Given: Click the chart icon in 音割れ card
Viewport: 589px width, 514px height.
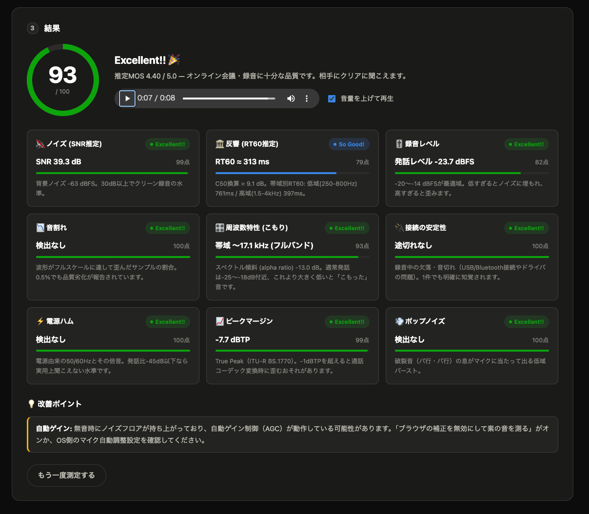Looking at the screenshot, I should tap(40, 228).
